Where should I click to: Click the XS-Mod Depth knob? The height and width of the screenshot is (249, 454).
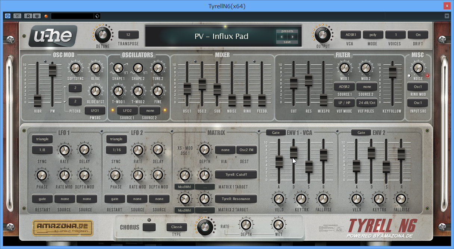[204, 150]
